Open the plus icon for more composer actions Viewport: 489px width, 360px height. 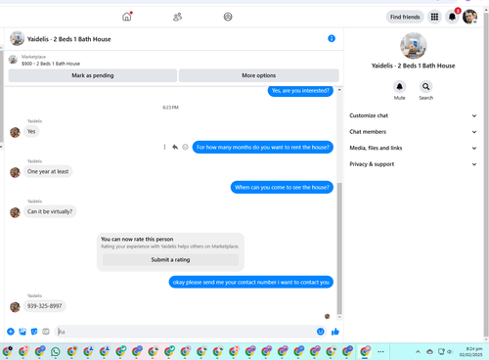[x=11, y=332]
